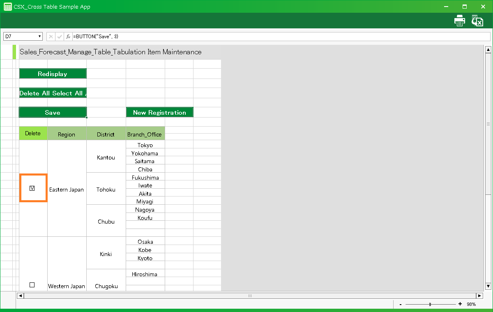Check the Western Japan delete checkbox

[x=32, y=285]
